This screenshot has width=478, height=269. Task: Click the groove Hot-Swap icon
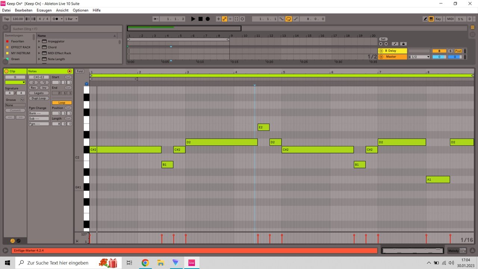click(x=22, y=100)
